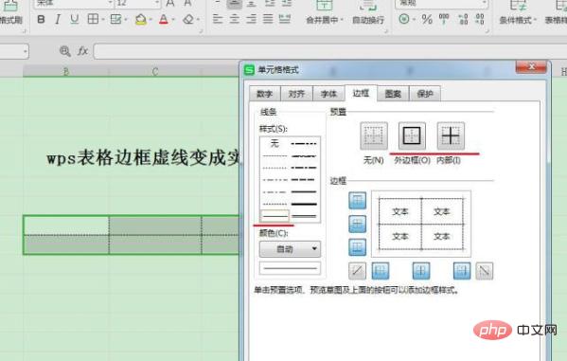This screenshot has width=567, height=361.
Task: Select the 边框 (Border) tab
Action: pyautogui.click(x=361, y=93)
